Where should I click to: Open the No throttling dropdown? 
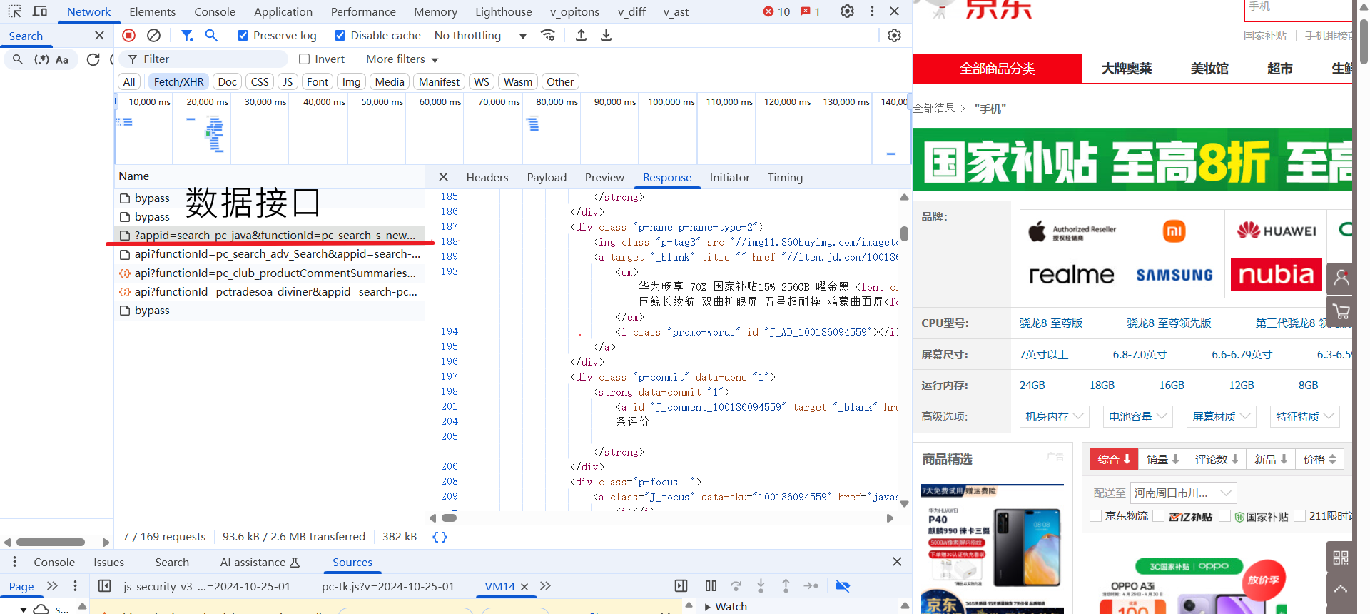point(480,36)
